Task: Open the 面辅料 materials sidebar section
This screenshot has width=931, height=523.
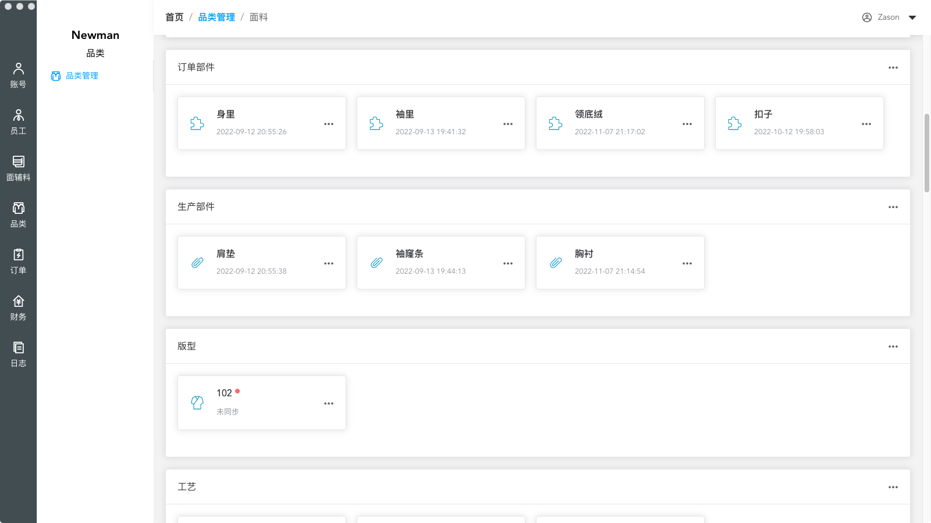Action: 18,169
